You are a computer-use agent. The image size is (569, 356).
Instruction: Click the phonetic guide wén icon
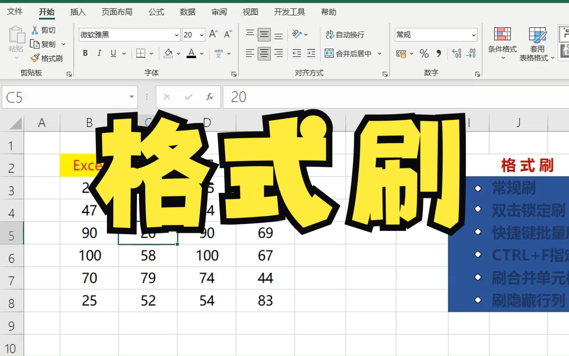tap(219, 53)
